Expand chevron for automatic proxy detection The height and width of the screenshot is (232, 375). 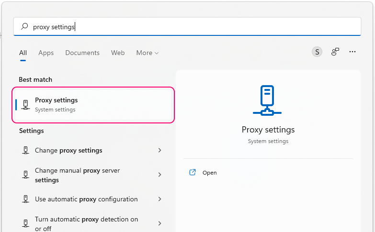pyautogui.click(x=159, y=223)
